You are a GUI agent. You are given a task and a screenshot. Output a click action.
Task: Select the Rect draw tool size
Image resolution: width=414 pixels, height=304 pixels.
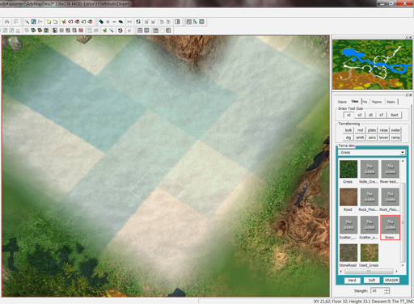click(x=395, y=115)
